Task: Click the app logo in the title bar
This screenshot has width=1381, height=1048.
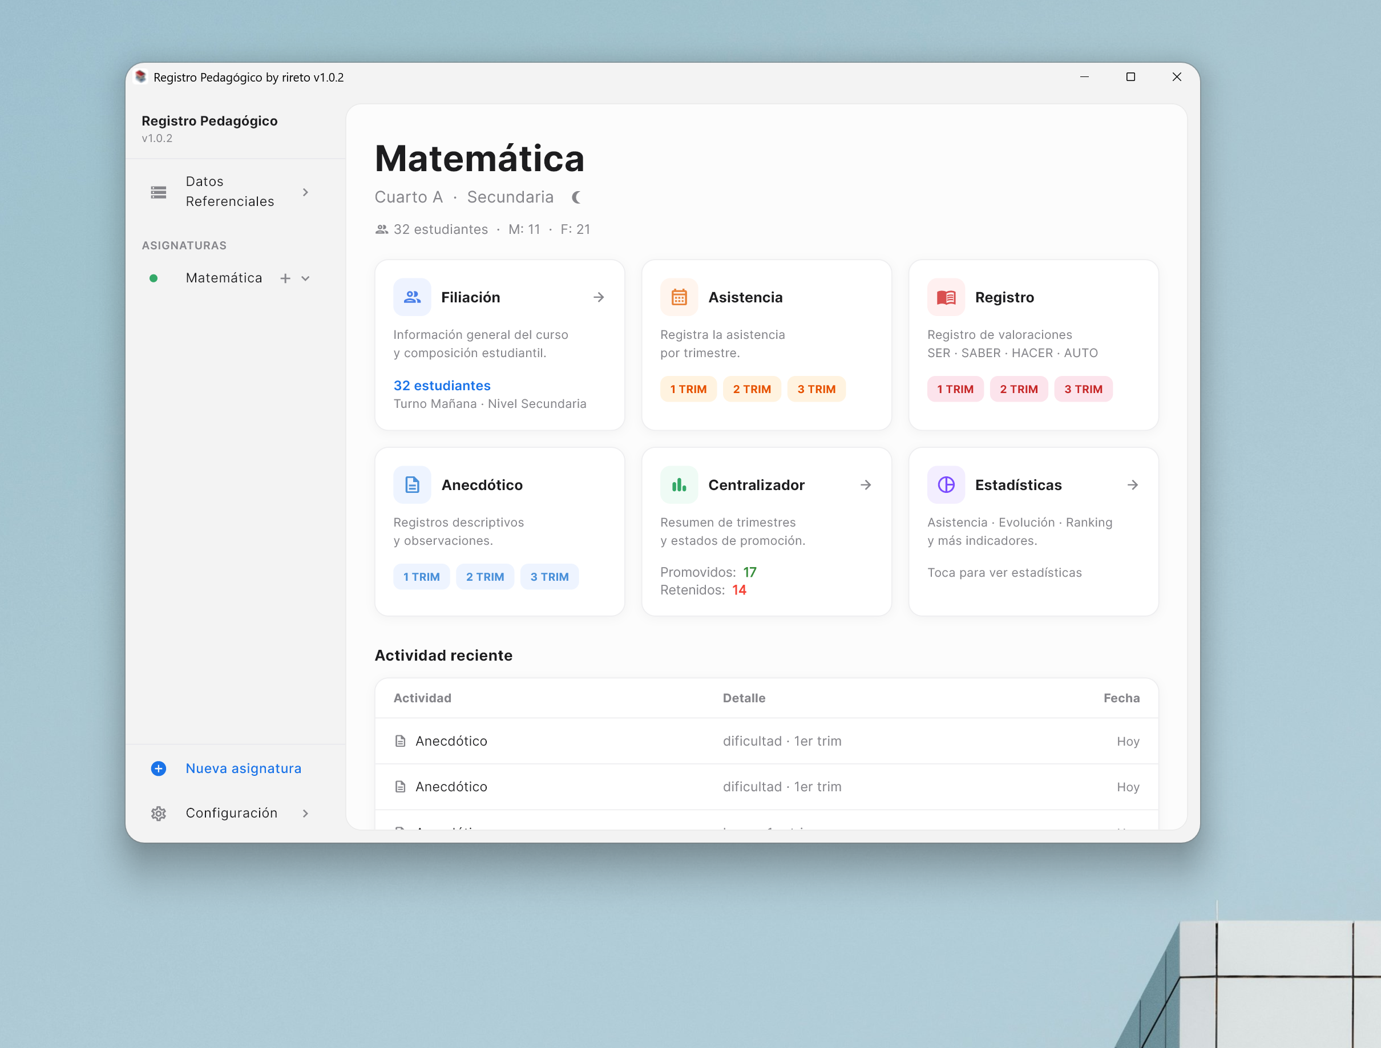Action: tap(141, 77)
